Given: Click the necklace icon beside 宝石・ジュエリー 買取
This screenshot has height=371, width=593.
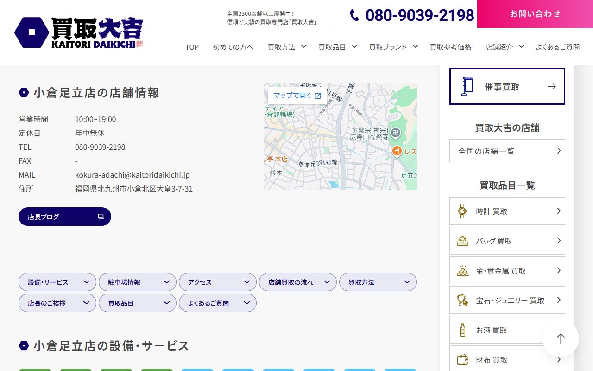Looking at the screenshot, I should point(462,300).
